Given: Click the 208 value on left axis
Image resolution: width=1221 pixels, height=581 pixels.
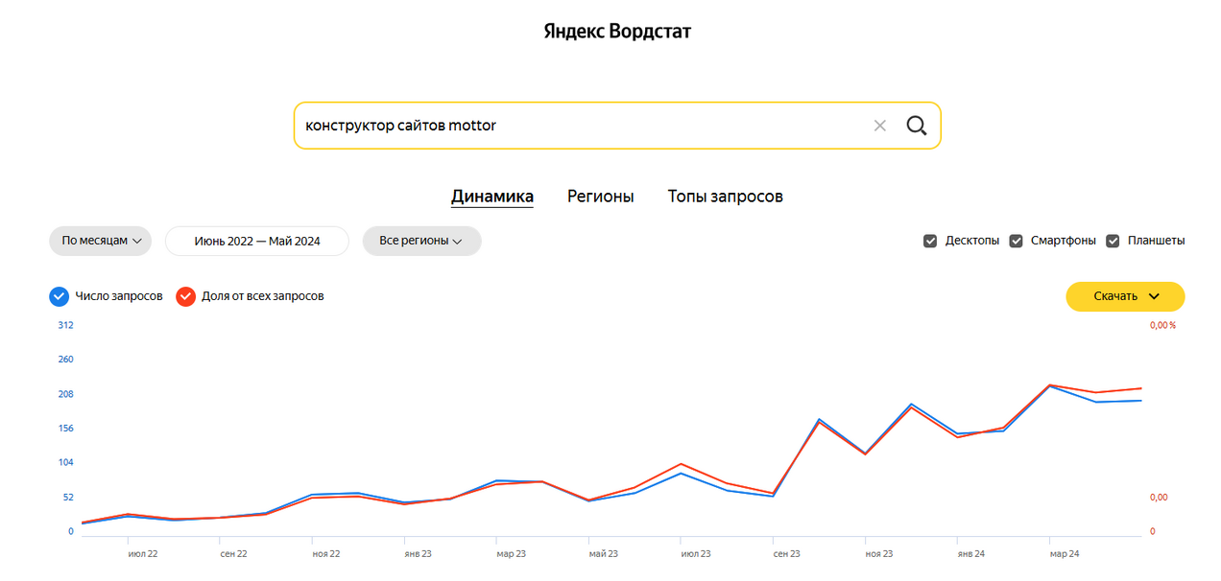Looking at the screenshot, I should (65, 394).
